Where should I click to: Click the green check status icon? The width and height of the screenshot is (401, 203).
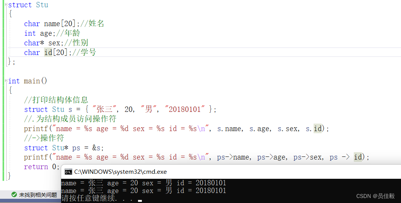(14, 195)
